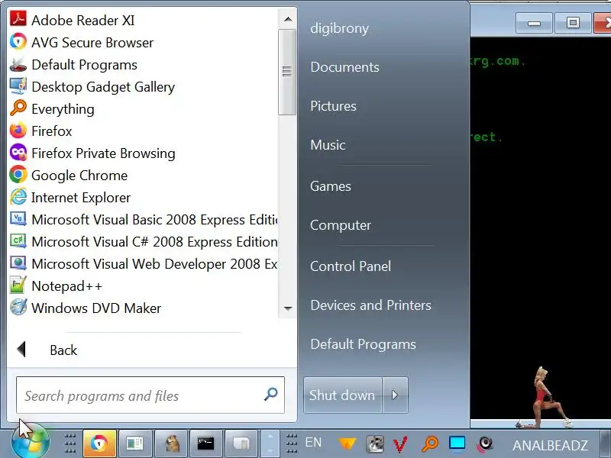Open Documents from the Start menu
The image size is (611, 458).
(x=345, y=67)
